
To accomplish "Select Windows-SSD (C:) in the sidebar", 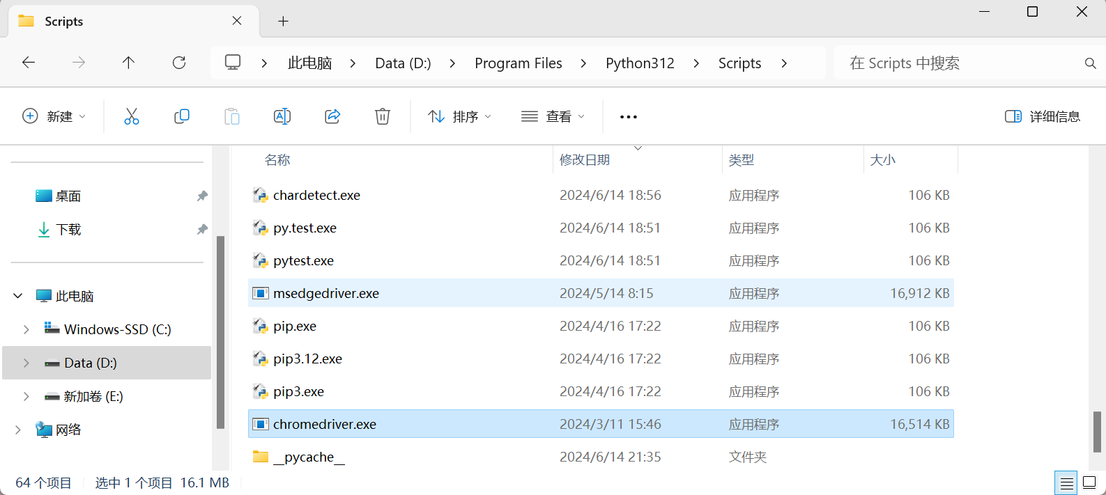I will coord(117,329).
